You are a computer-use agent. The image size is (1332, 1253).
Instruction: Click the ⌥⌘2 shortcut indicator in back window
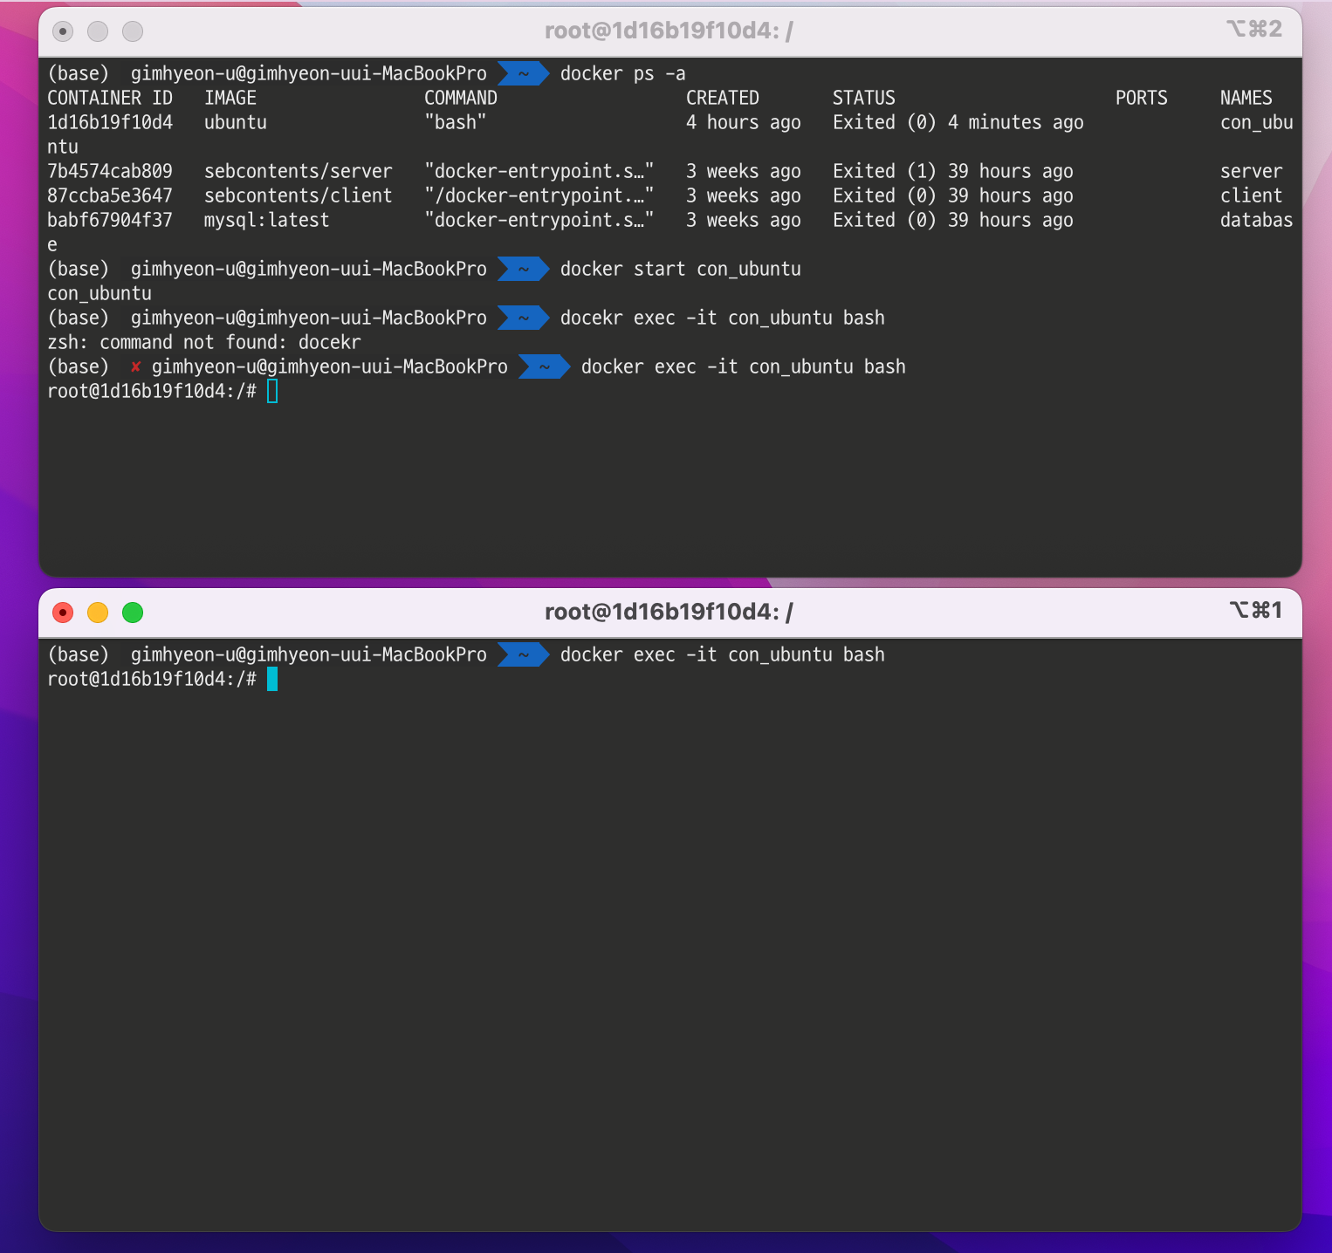pyautogui.click(x=1255, y=29)
